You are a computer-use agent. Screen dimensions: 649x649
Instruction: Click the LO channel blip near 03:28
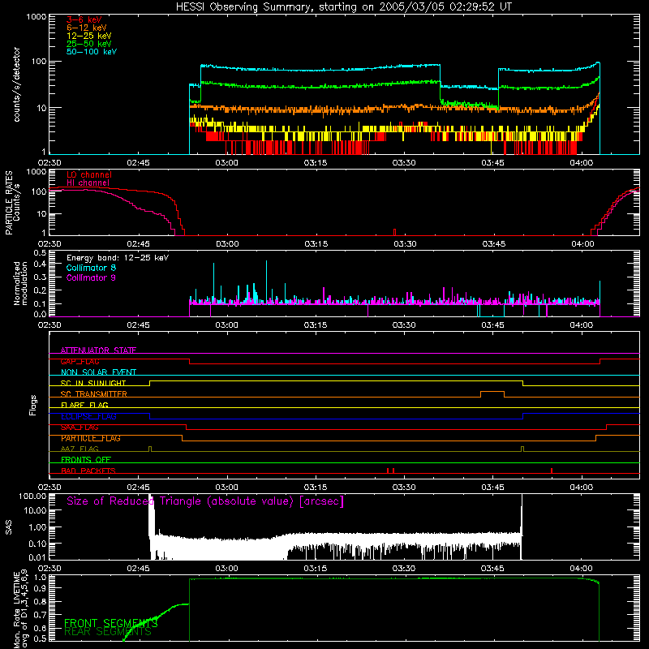coord(395,232)
